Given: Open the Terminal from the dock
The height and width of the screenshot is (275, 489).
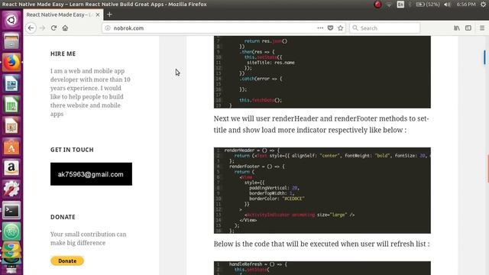Looking at the screenshot, I should 11,211.
